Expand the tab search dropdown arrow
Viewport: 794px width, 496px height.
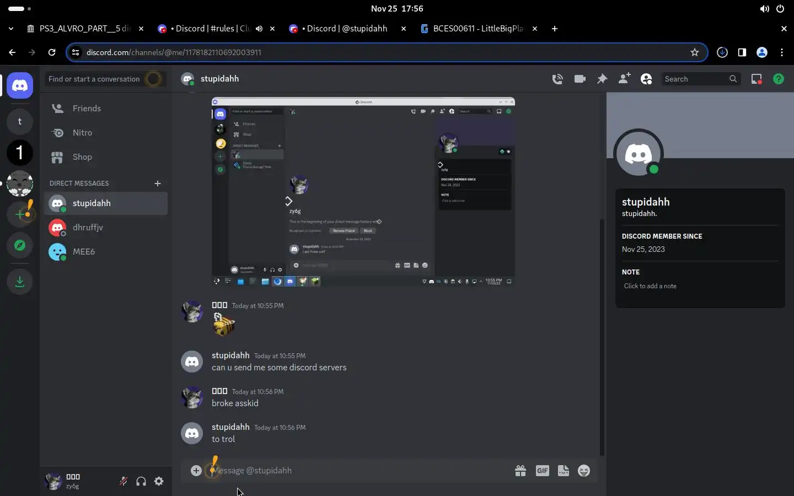pyautogui.click(x=11, y=29)
